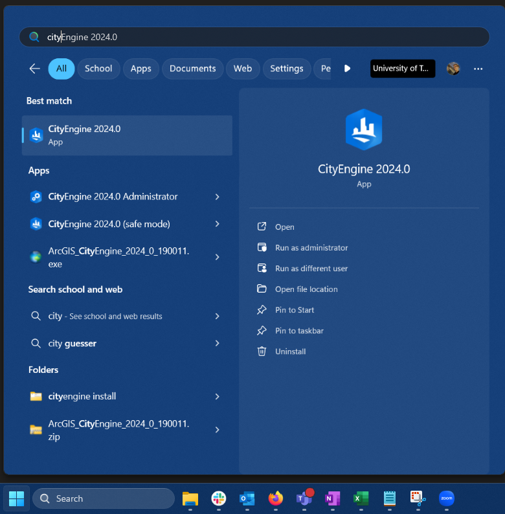Click the ArcGIS_CityEngine exe installer globe icon

click(36, 257)
